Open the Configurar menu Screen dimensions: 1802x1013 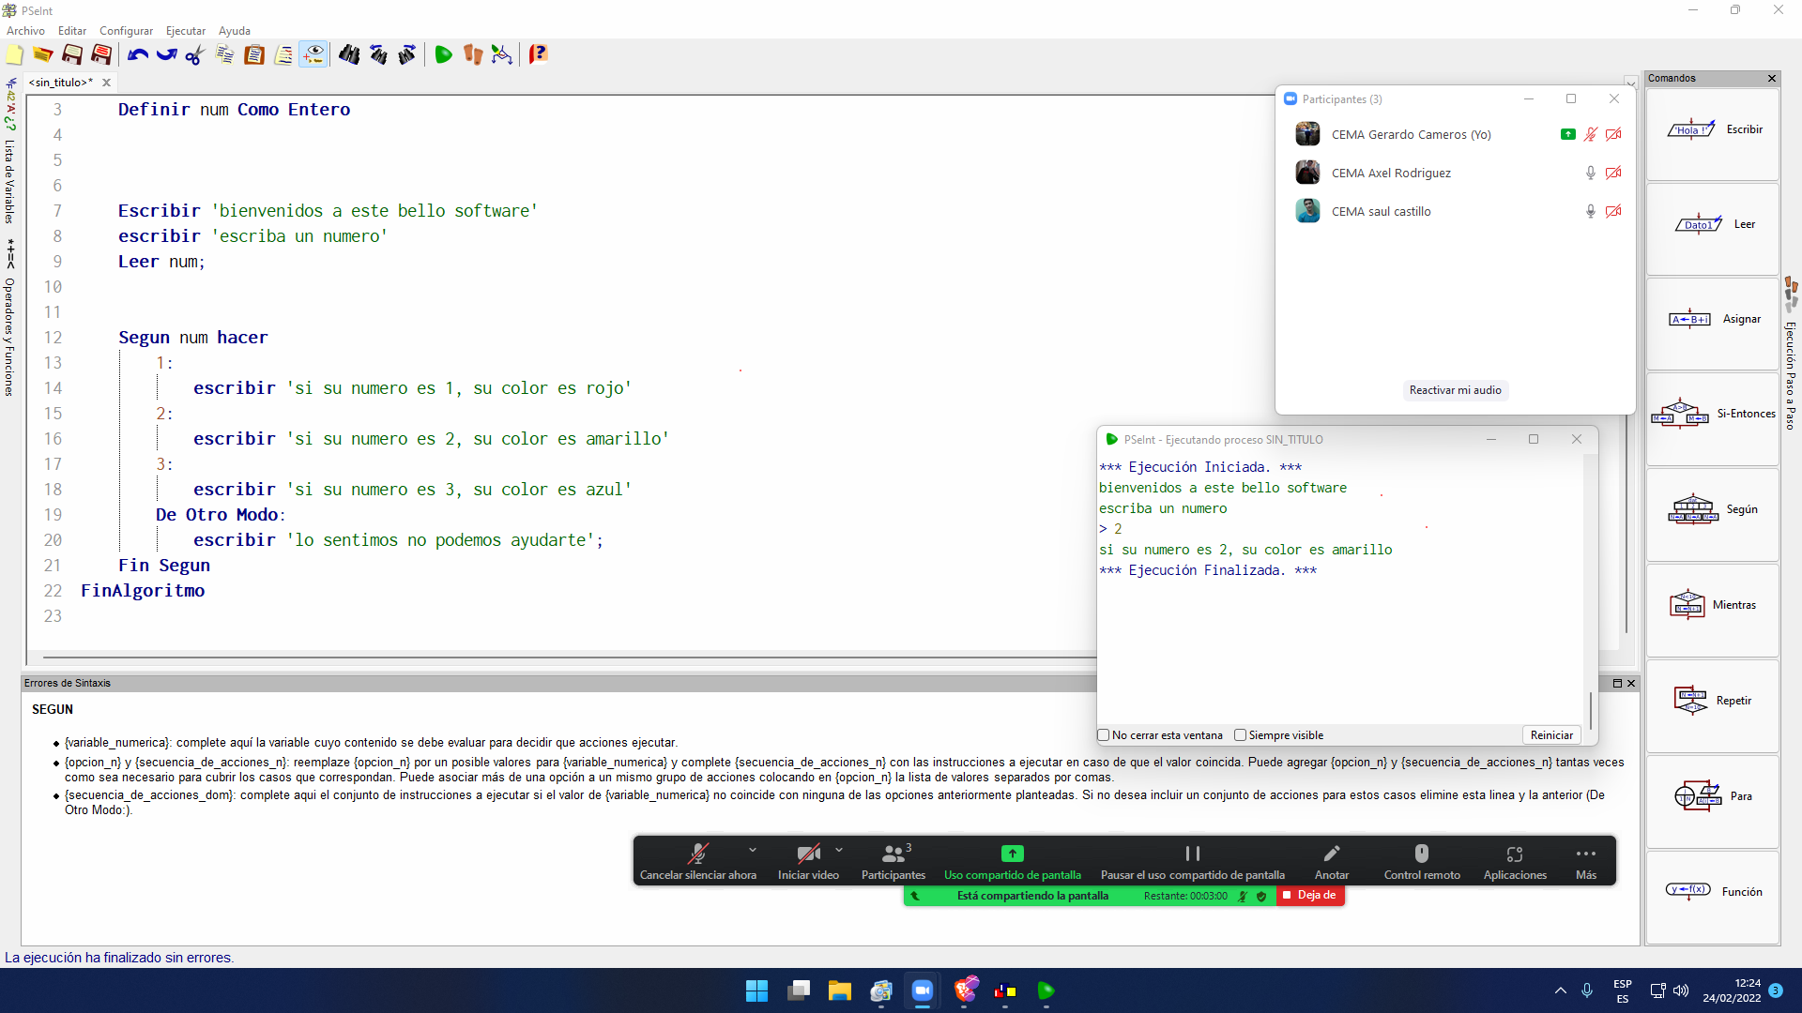tap(126, 31)
